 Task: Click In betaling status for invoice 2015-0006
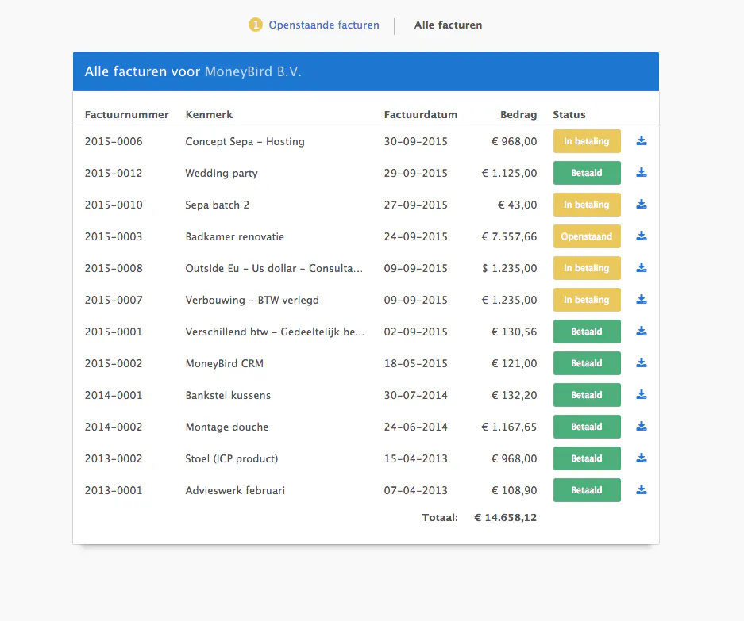(587, 141)
